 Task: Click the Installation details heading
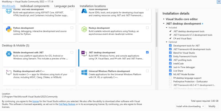click(x=176, y=13)
